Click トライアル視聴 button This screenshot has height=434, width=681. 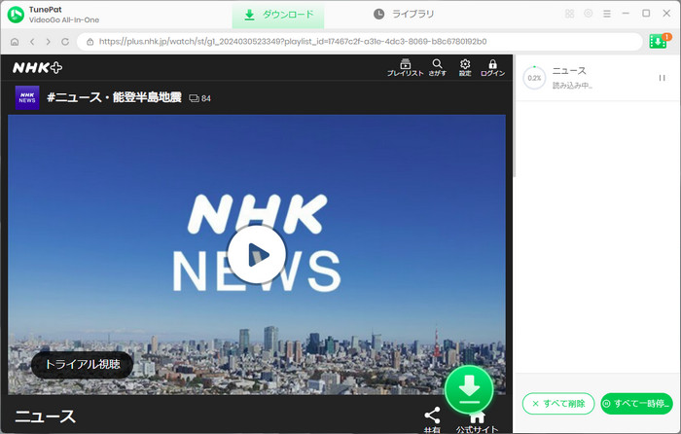82,364
